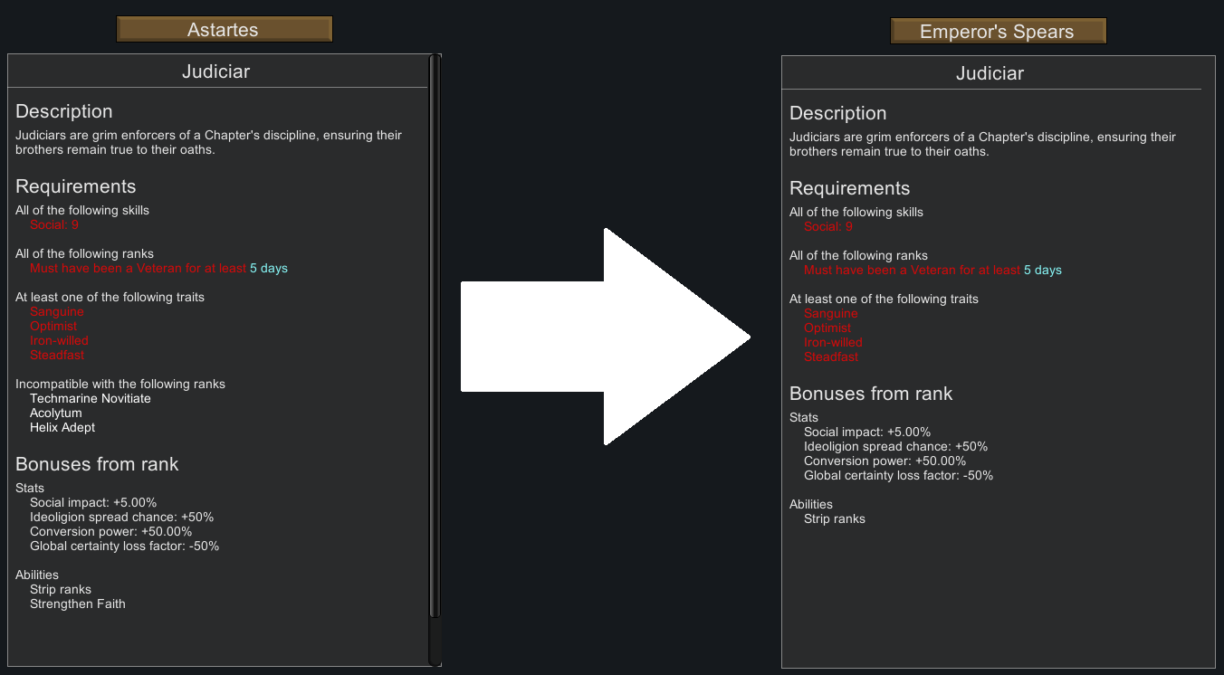Select Sanguine trait in Astartes panel
The width and height of the screenshot is (1224, 675).
tap(57, 311)
